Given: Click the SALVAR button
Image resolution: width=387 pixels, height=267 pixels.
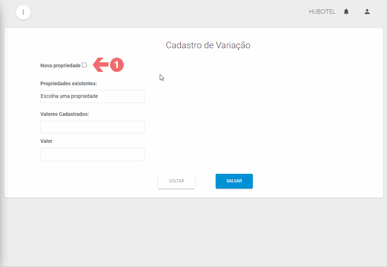Looking at the screenshot, I should point(234,181).
